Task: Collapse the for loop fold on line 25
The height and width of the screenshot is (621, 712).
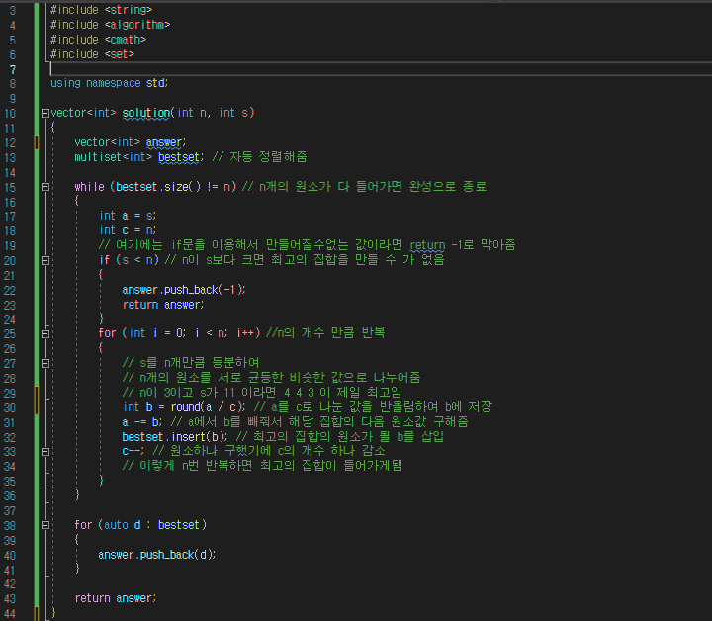Action: pos(44,334)
